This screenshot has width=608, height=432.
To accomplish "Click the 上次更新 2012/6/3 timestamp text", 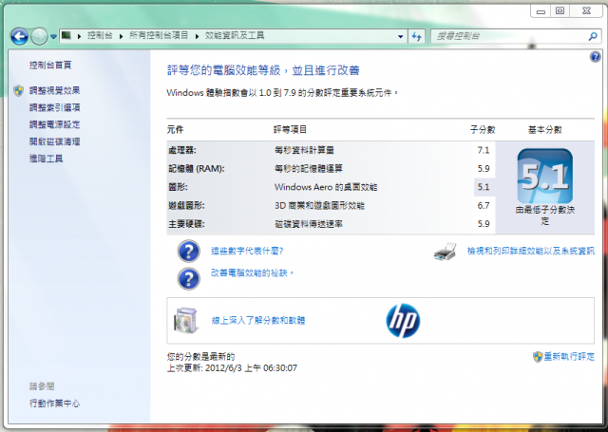I will (x=232, y=368).
